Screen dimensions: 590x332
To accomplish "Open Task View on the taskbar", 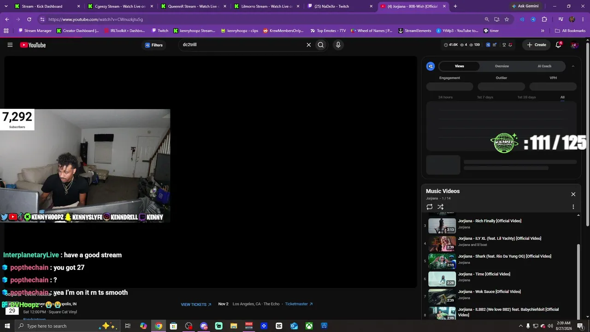I will (x=128, y=326).
